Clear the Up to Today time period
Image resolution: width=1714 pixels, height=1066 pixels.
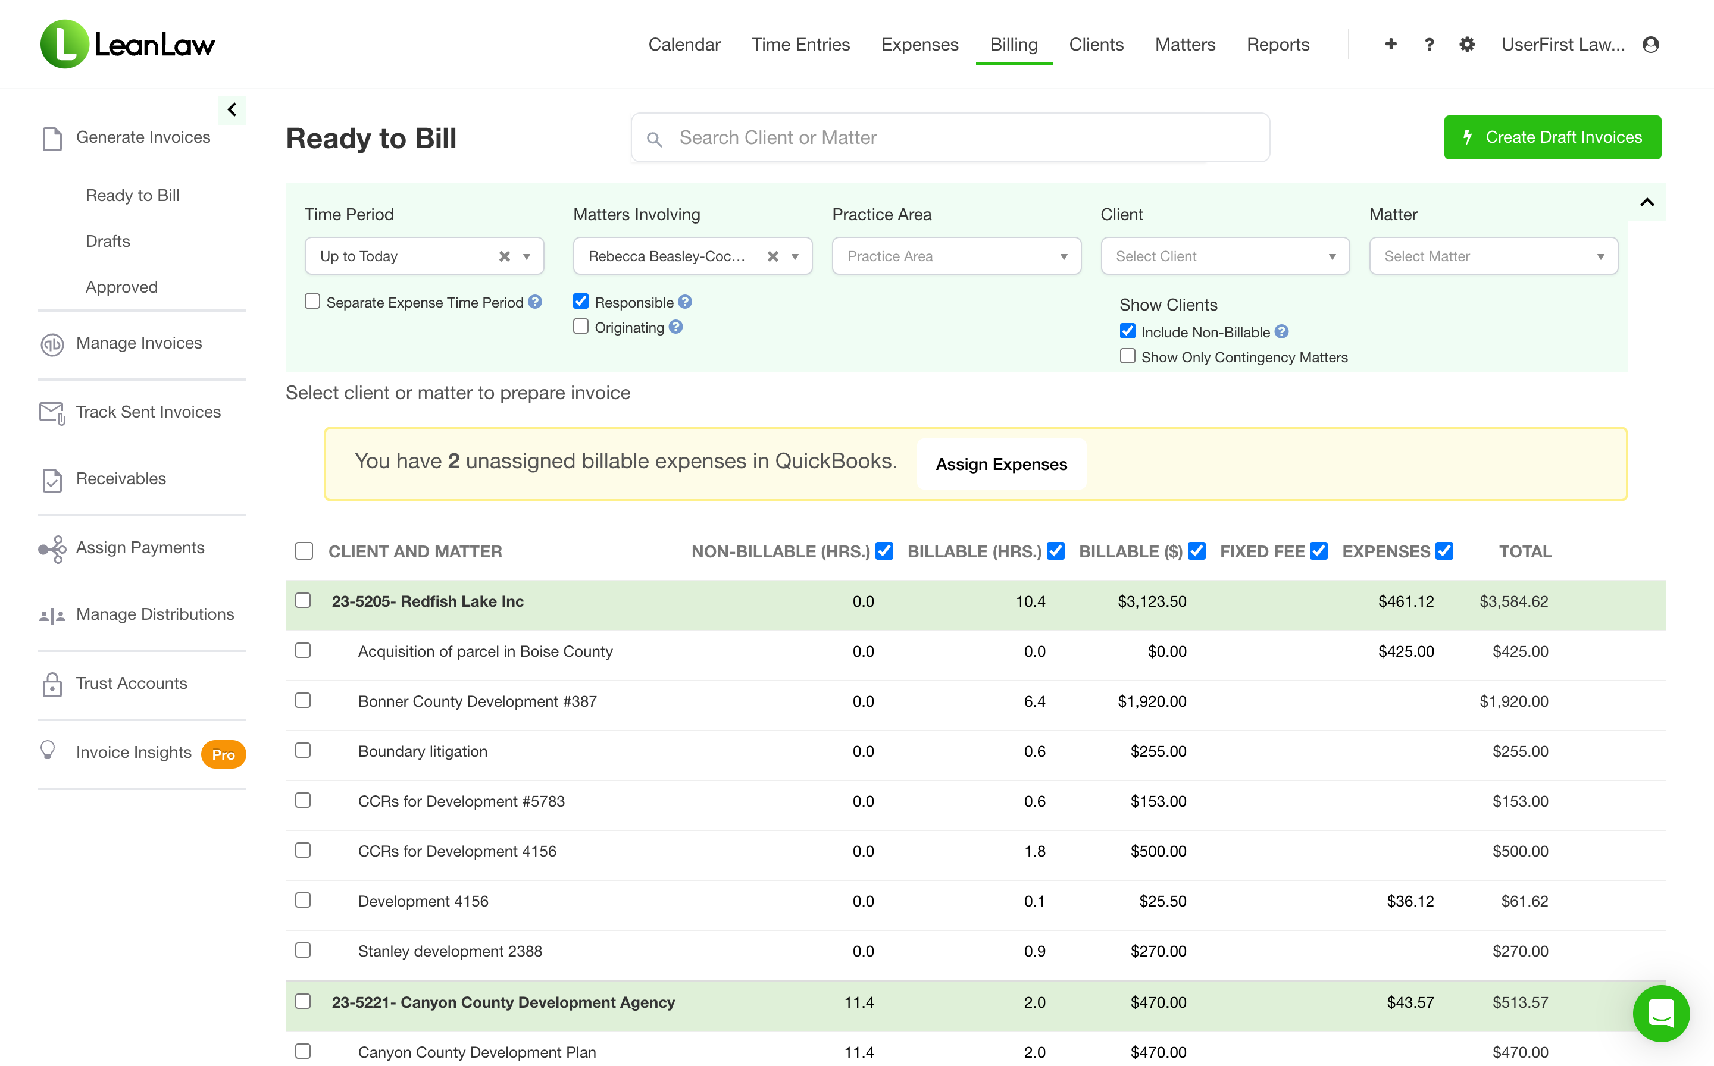point(504,256)
